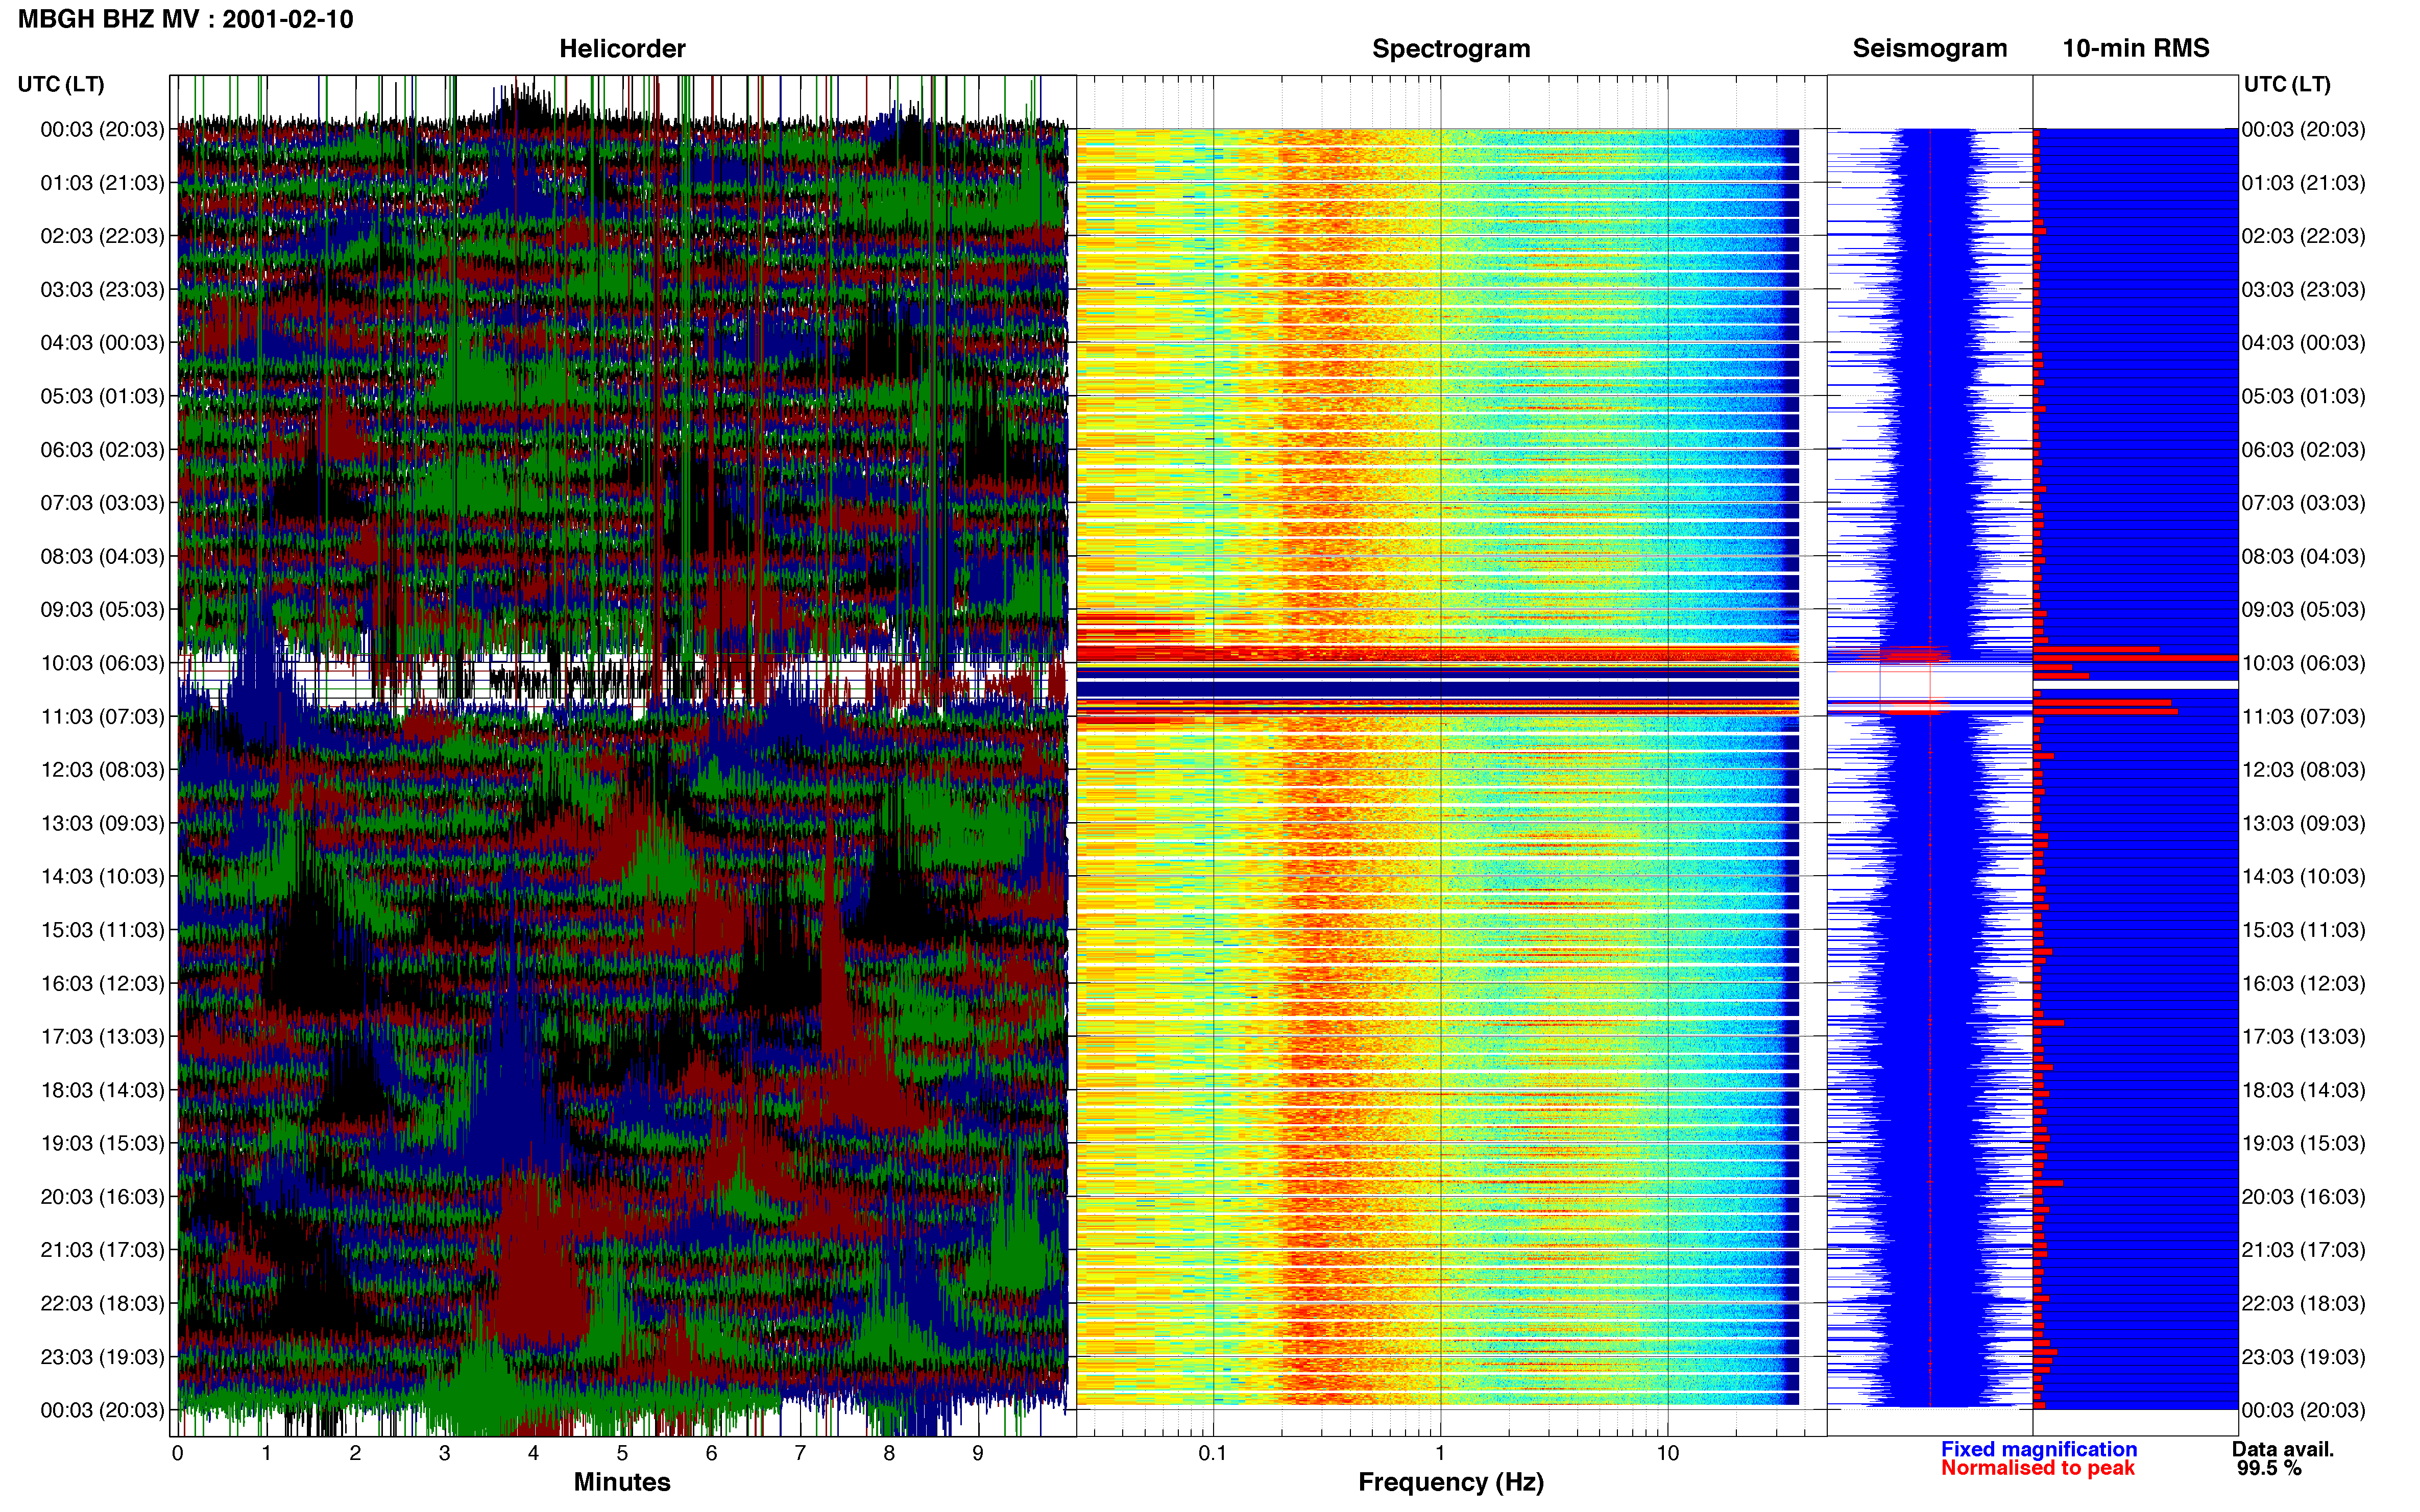The image size is (2420, 1512).
Task: Click the helicorder minute tick '0'
Action: tap(177, 1453)
